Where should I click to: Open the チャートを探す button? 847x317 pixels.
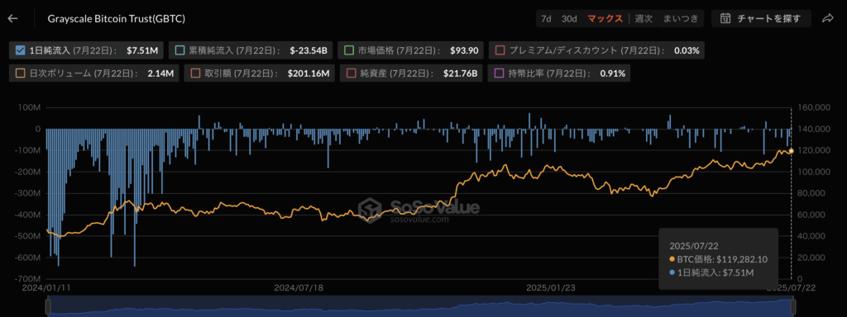coord(762,18)
